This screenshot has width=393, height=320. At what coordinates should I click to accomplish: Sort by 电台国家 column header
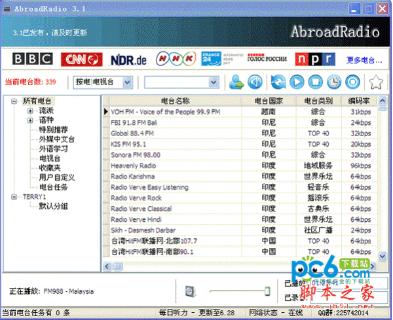(x=269, y=101)
